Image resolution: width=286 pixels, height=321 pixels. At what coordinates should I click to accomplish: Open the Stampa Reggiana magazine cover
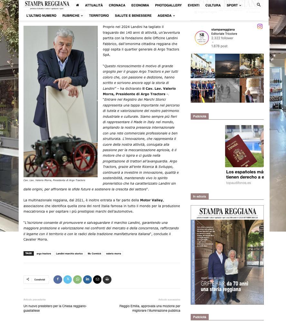pyautogui.click(x=227, y=255)
